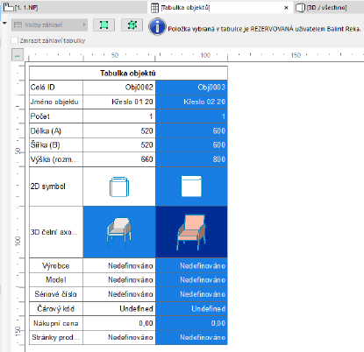Click the Obj0002 ID cell
The height and width of the screenshot is (352, 364).
pyautogui.click(x=119, y=88)
